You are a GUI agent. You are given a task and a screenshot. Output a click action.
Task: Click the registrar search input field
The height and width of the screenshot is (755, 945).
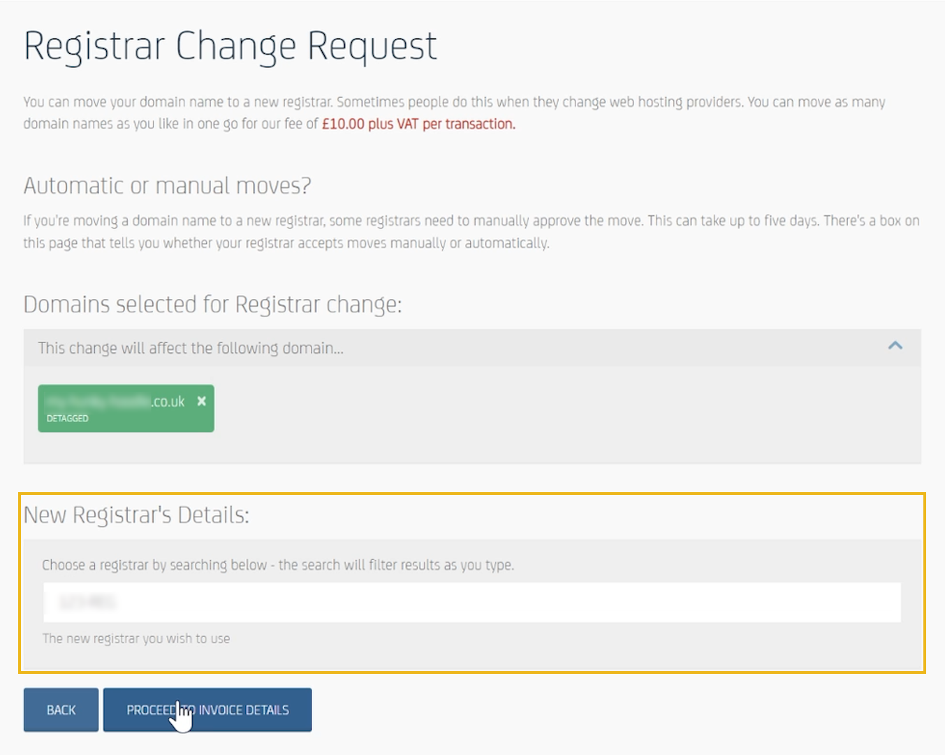coord(472,602)
